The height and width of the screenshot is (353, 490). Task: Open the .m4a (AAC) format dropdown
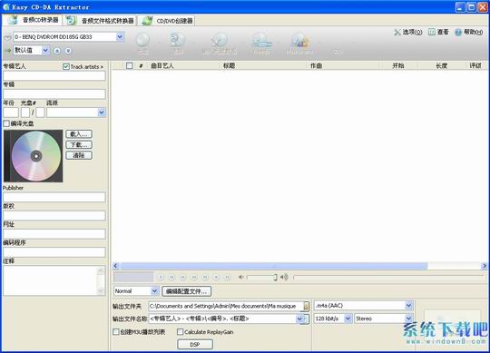pos(409,306)
